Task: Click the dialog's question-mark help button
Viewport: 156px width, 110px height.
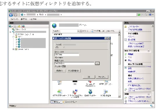Action: pos(106,38)
